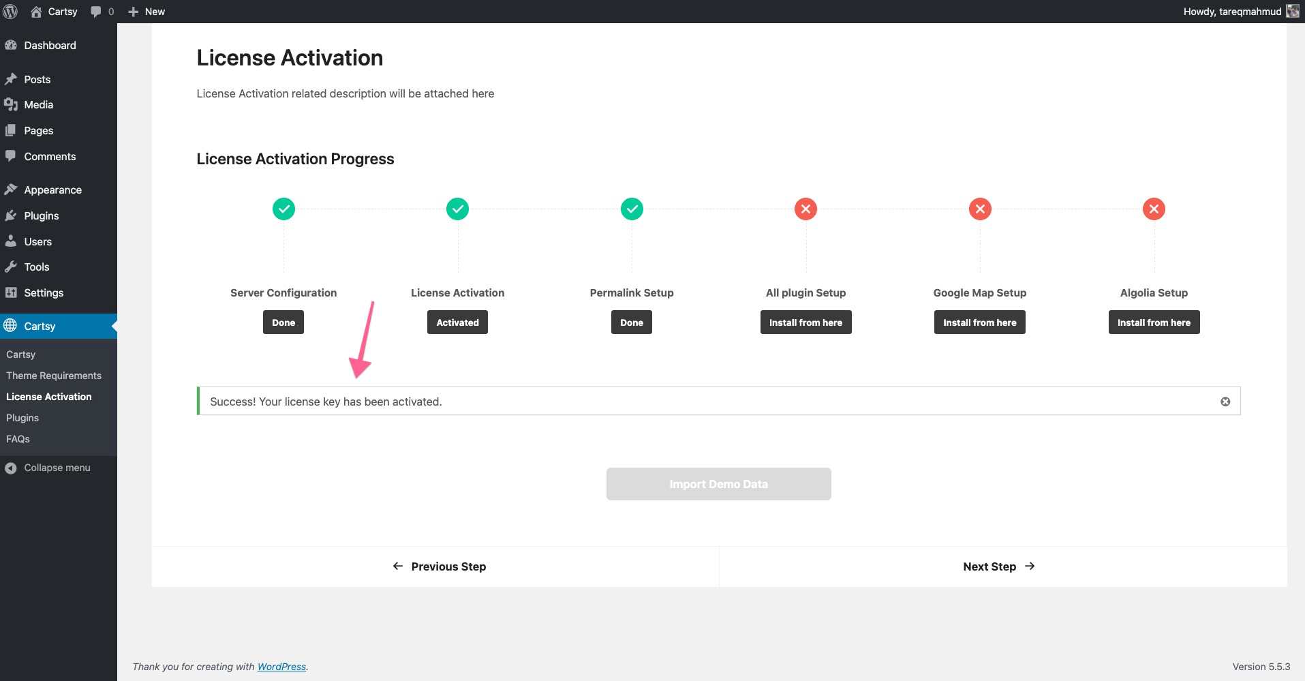Open the Cartsy site home icon
Viewport: 1305px width, 681px height.
click(x=36, y=12)
